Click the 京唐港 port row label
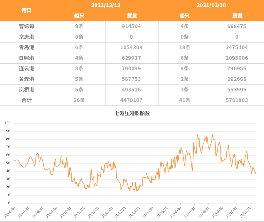This screenshot has width=264, height=222. click(x=27, y=37)
